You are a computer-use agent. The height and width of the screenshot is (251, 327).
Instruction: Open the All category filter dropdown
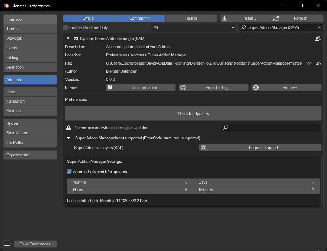click(x=193, y=27)
